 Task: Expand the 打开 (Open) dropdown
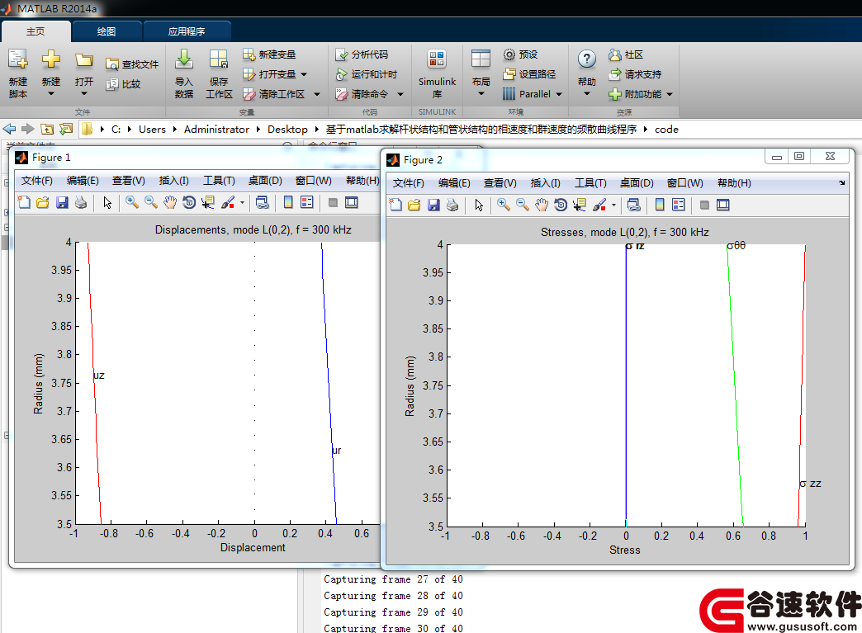[83, 94]
